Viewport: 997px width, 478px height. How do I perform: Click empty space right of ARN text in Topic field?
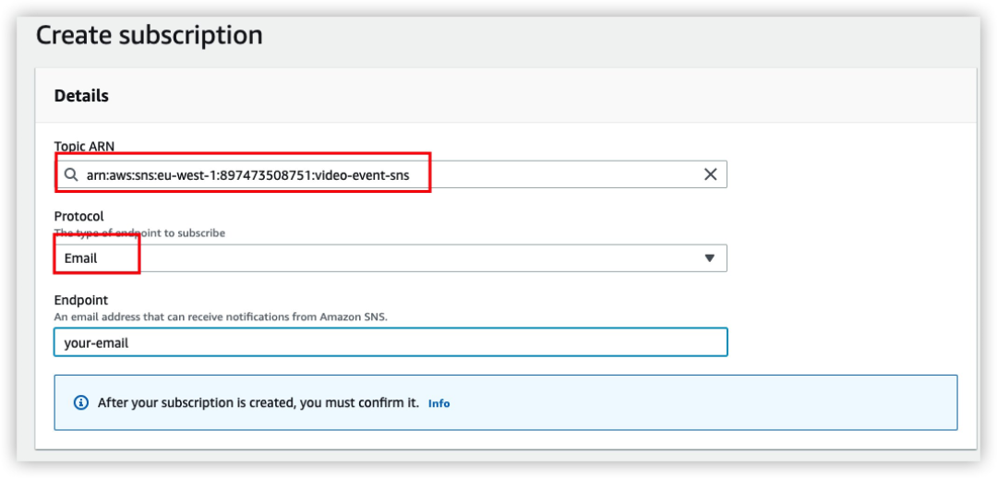click(x=563, y=174)
